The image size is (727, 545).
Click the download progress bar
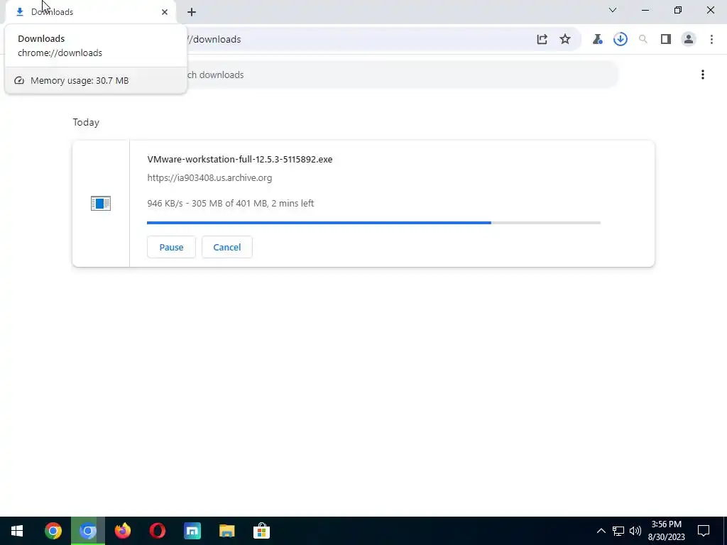point(373,223)
